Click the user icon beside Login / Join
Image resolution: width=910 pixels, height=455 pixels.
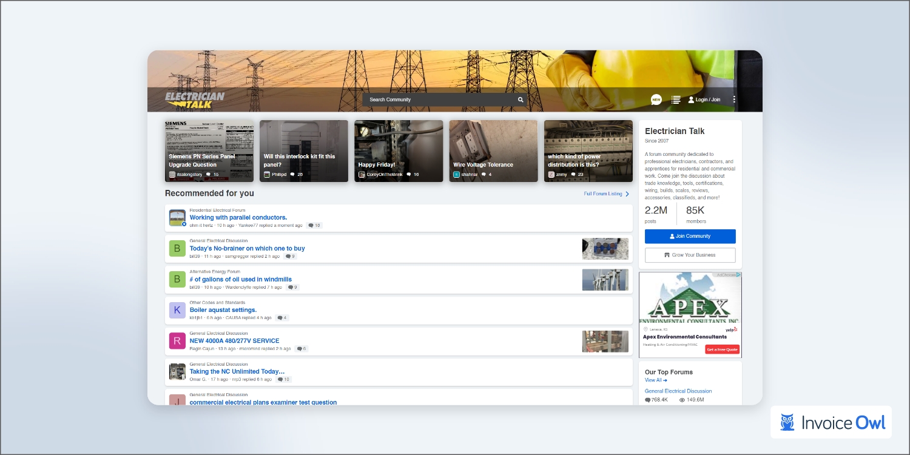(x=690, y=99)
